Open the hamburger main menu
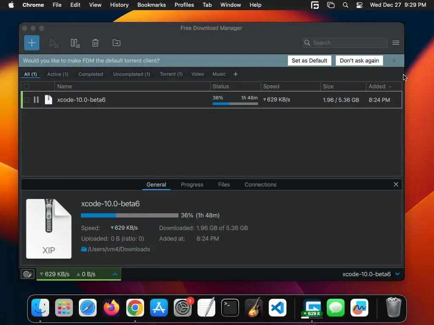This screenshot has width=434, height=325. coord(395,43)
